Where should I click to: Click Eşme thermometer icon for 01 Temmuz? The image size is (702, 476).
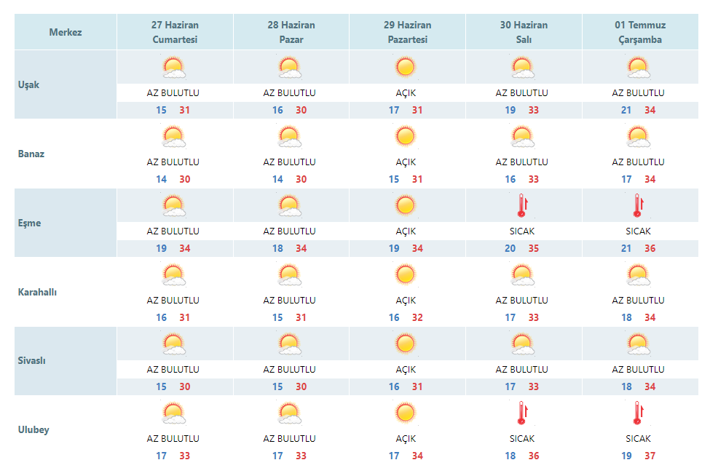point(638,205)
